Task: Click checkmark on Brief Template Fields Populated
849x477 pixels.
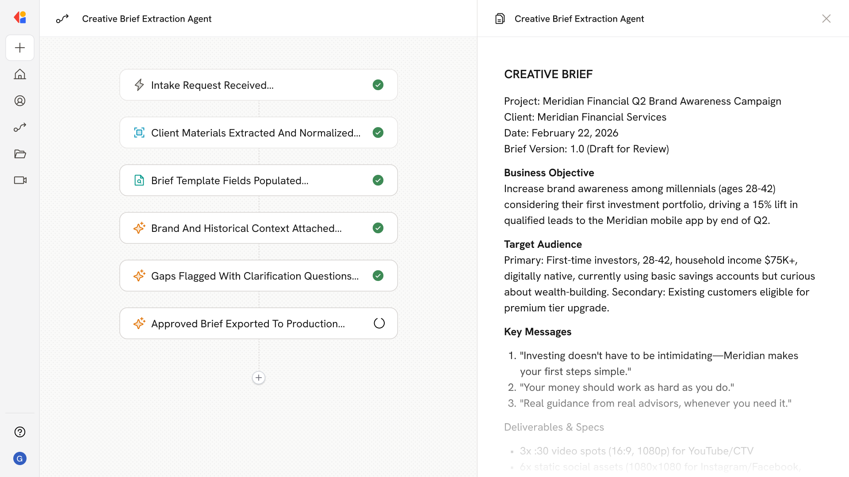Action: 378,180
